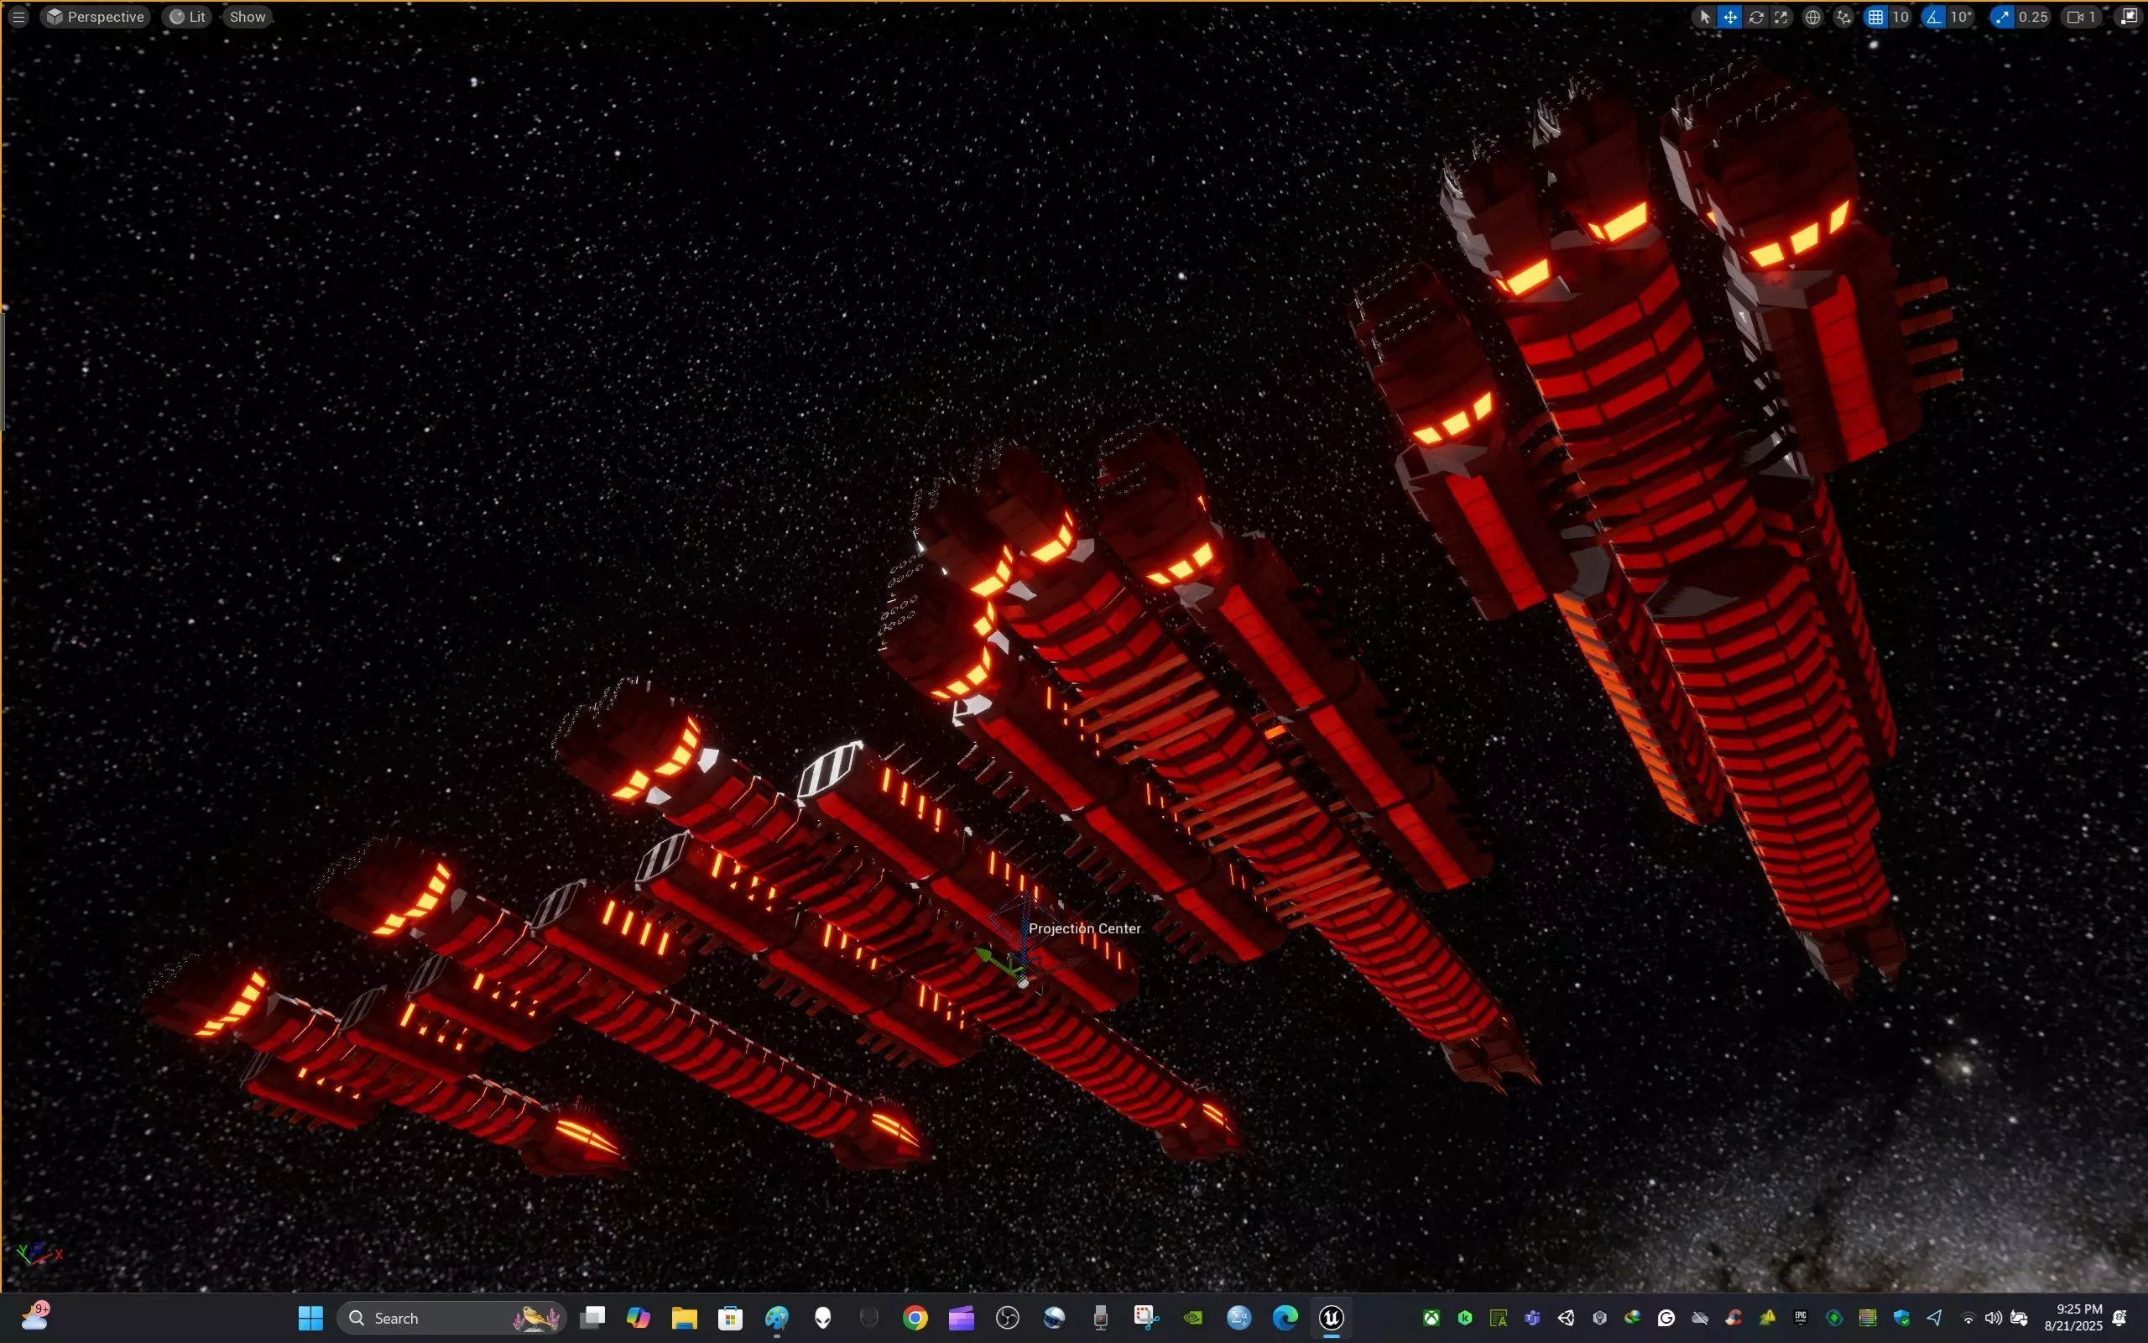Activate the Scale tool
Viewport: 2148px width, 1343px height.
tap(1780, 17)
